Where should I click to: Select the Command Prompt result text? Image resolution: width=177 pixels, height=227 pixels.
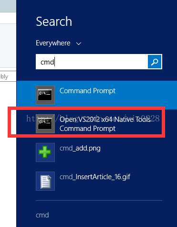tap(87, 91)
